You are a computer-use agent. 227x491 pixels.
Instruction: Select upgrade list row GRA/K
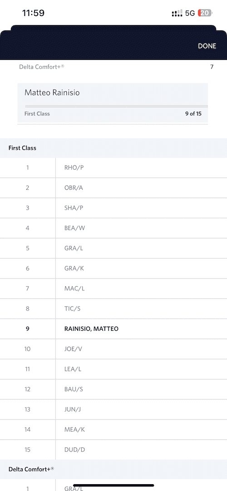coord(113,268)
